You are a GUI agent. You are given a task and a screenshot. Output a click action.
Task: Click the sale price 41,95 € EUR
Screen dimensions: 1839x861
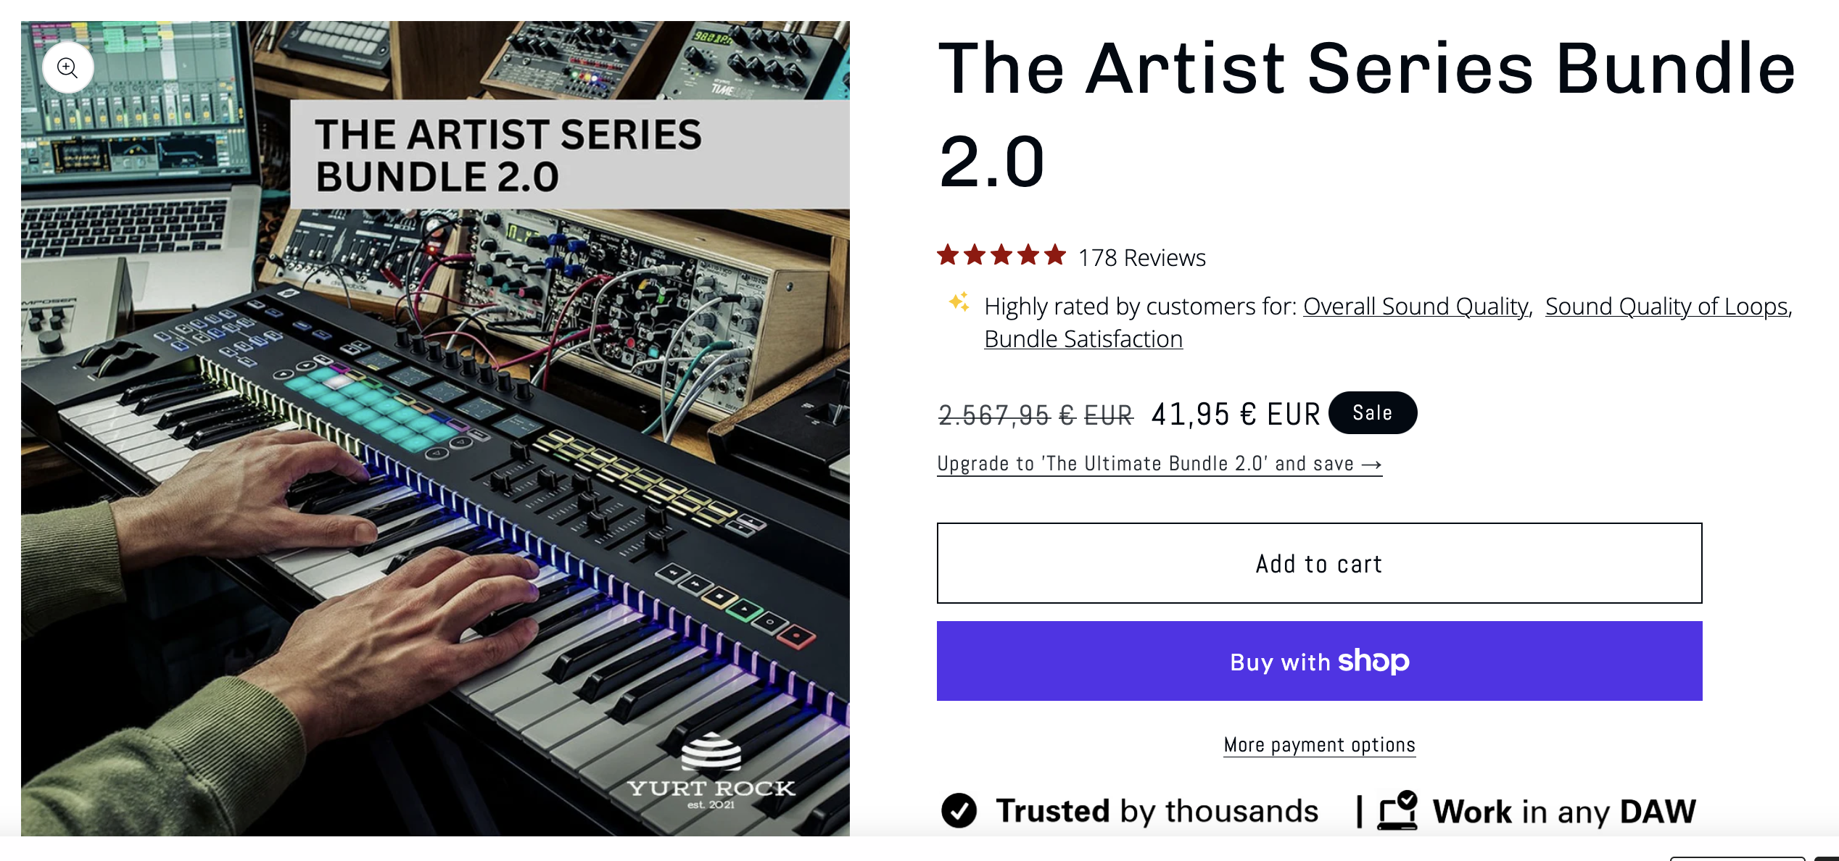pos(1235,415)
